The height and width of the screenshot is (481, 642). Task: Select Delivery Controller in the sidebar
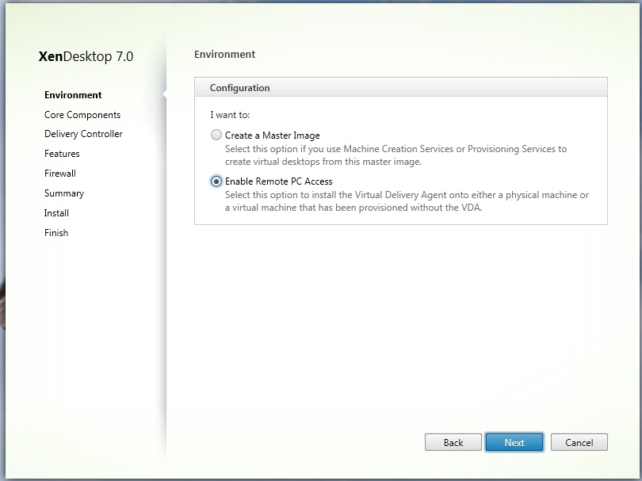click(83, 134)
